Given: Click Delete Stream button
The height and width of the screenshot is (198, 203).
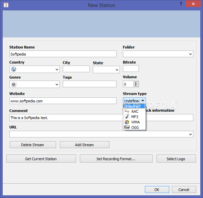Looking at the screenshot, I should point(33,144).
